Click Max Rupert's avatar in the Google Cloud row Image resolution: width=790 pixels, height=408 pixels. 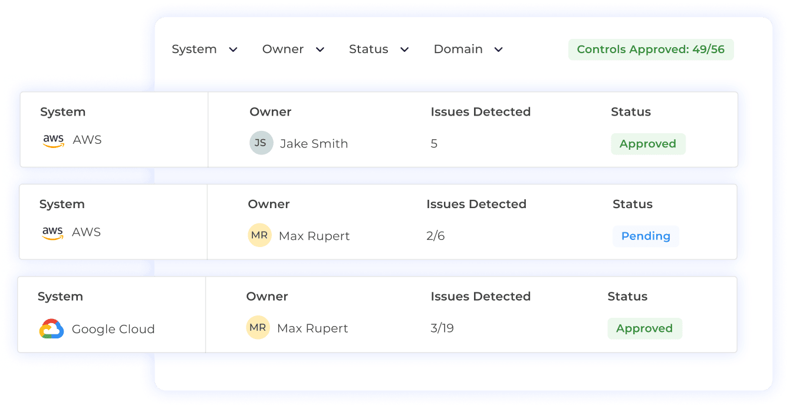[x=258, y=327]
